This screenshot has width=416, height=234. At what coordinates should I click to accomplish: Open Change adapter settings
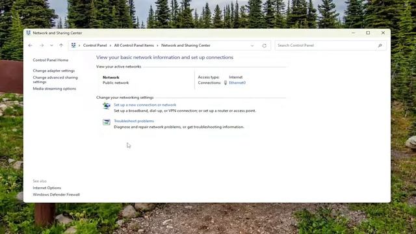coord(53,71)
